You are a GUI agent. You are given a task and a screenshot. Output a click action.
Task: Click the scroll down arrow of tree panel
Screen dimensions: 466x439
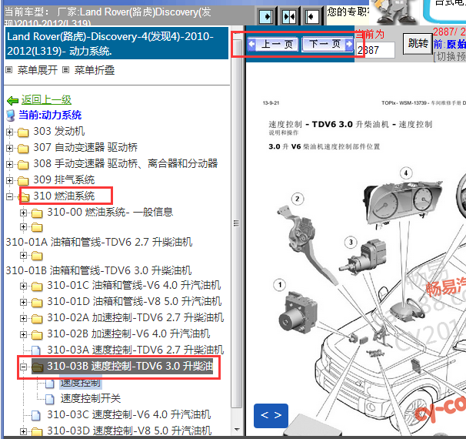pyautogui.click(x=237, y=430)
